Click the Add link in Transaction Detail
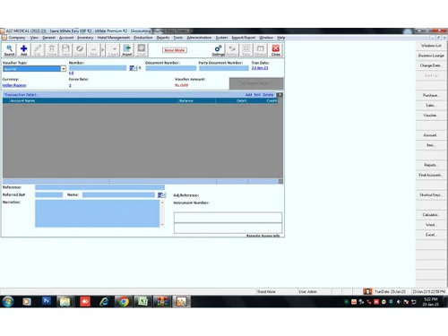 [248, 95]
